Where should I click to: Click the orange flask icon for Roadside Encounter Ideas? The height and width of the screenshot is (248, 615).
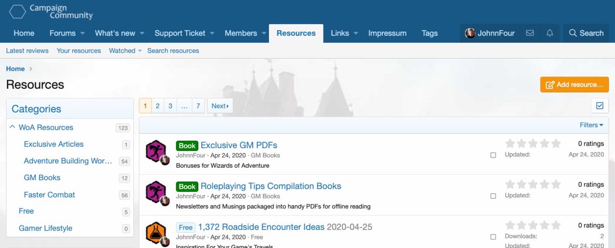pyautogui.click(x=156, y=233)
